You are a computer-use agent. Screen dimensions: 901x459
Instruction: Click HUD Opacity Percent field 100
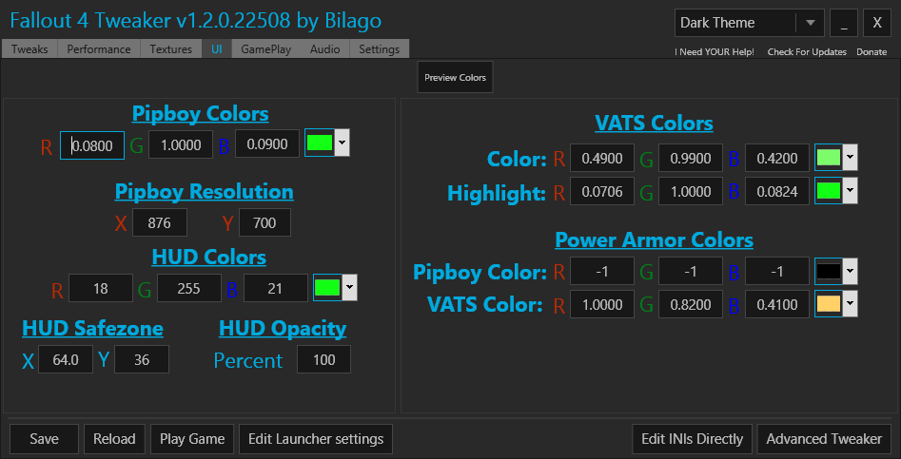pyautogui.click(x=324, y=359)
